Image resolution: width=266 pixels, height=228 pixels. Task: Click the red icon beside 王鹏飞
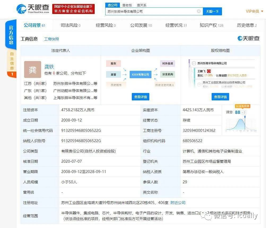click(209, 71)
